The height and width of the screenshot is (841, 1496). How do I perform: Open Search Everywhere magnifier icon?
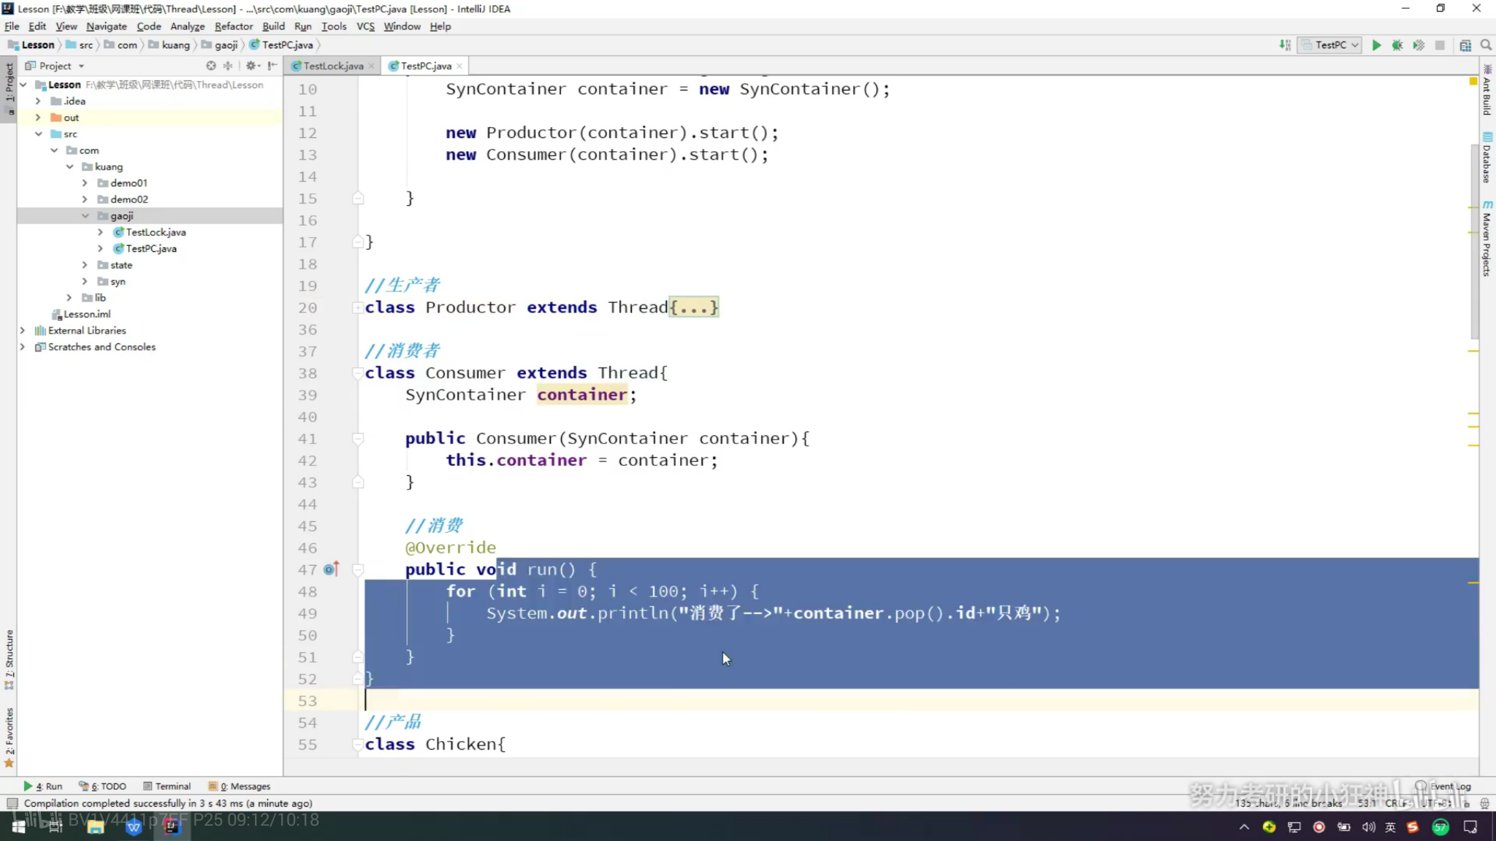(1486, 45)
